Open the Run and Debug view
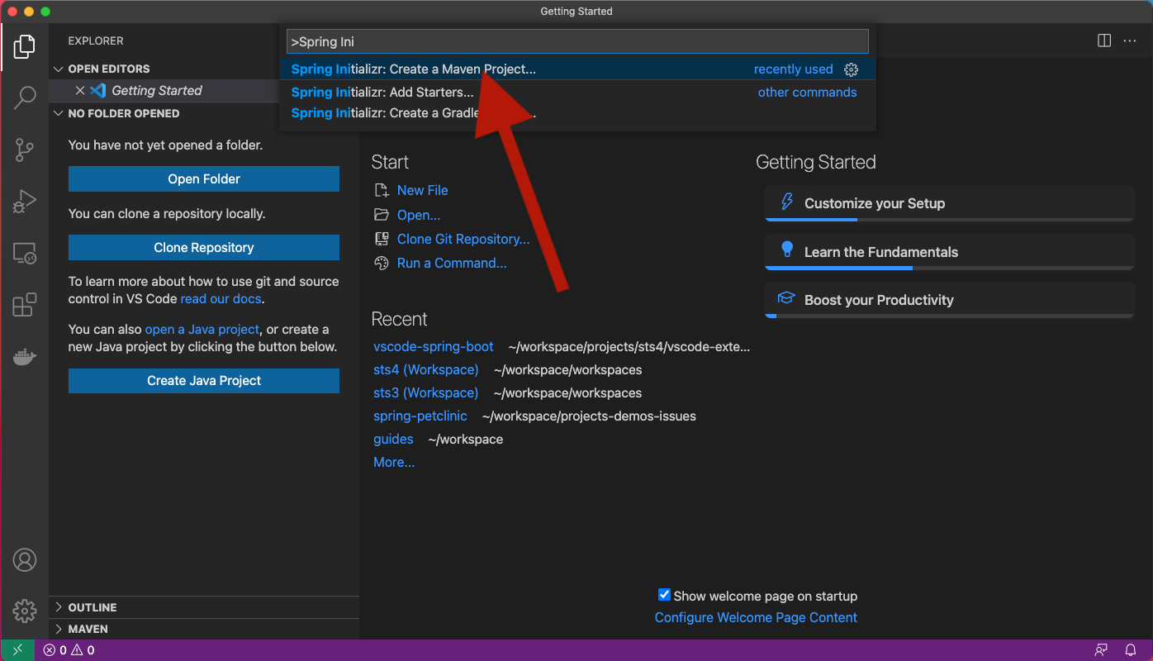1153x661 pixels. (25, 202)
